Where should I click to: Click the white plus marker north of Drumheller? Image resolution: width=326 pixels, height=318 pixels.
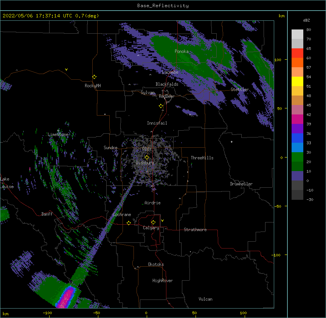[231, 142]
